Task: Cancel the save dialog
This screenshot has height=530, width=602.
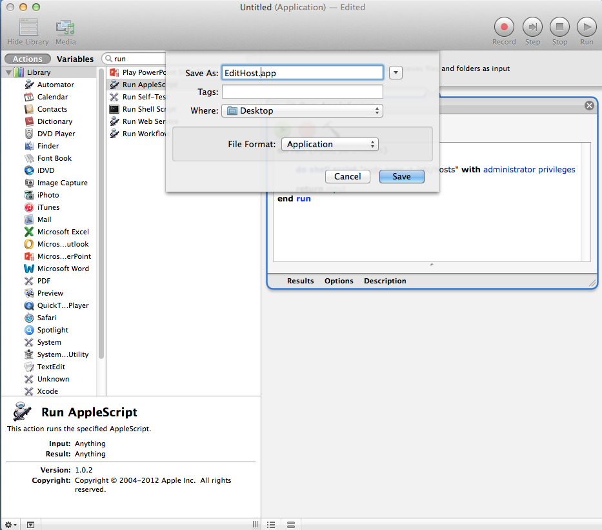Action: coord(347,176)
